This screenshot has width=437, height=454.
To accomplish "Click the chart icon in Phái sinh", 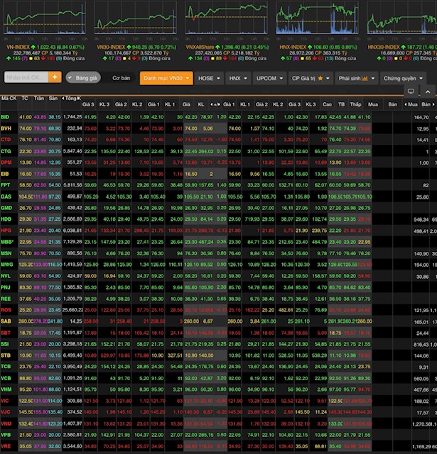I will pos(364,77).
